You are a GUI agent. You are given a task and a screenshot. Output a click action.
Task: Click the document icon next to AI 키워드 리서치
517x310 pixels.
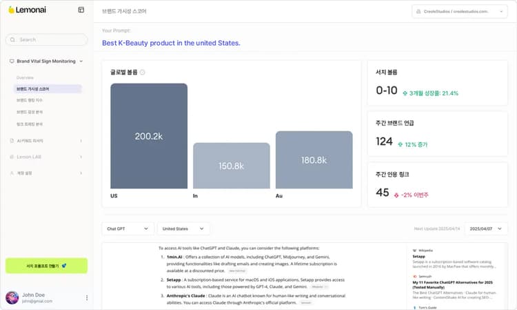click(12, 141)
